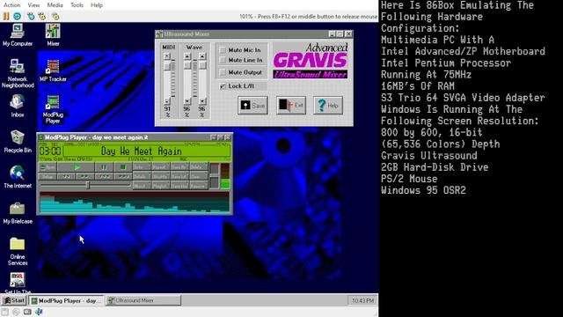
Task: Click the Ultrasound Mixer title bar icon
Action: pos(159,34)
